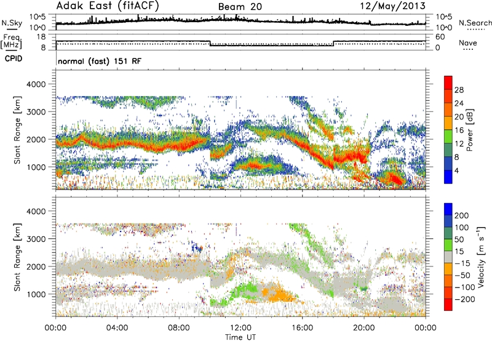This screenshot has height=341, width=492.
Task: Click the 'Velocity [m s-1]' colorbar title
Action: click(481, 257)
